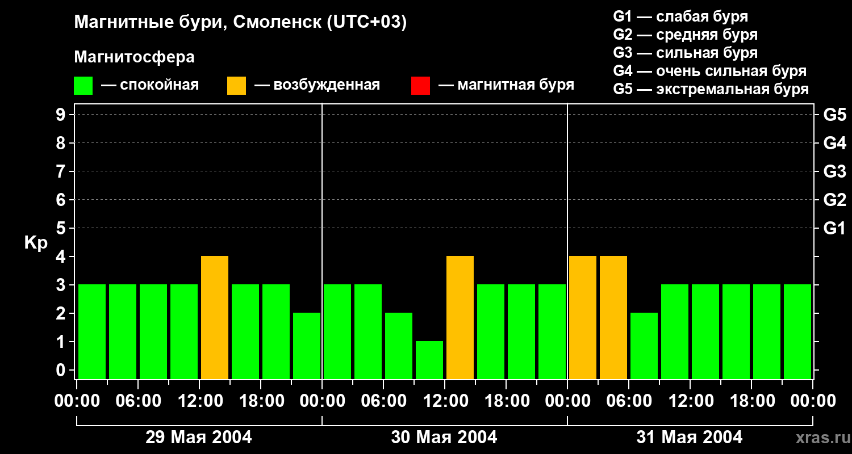Image resolution: width=852 pixels, height=454 pixels.
Task: Click 'G4 — очень сильная буря' legend line
Action: [x=709, y=71]
